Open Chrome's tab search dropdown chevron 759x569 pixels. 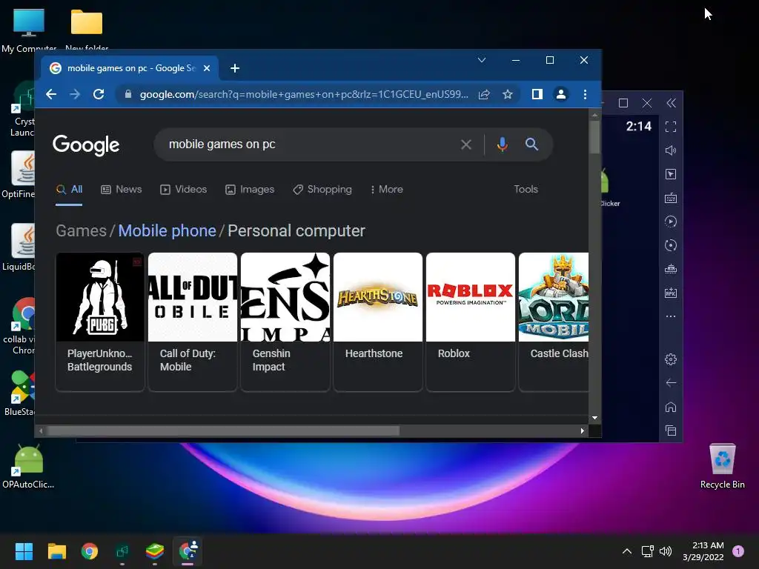[x=482, y=60]
